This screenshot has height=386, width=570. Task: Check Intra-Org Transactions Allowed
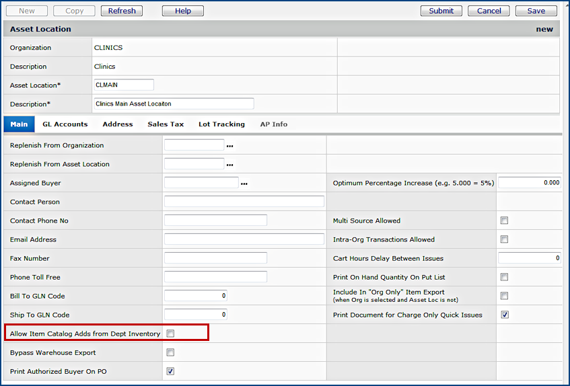point(504,239)
